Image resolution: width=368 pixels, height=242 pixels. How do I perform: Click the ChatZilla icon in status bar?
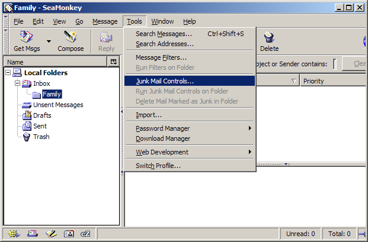point(85,234)
